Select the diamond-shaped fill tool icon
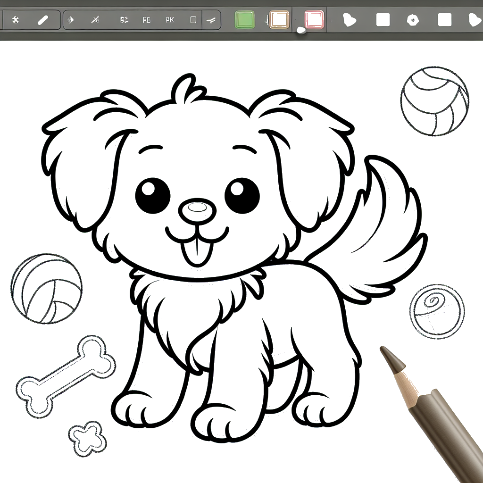The height and width of the screenshot is (483, 483). coord(71,20)
